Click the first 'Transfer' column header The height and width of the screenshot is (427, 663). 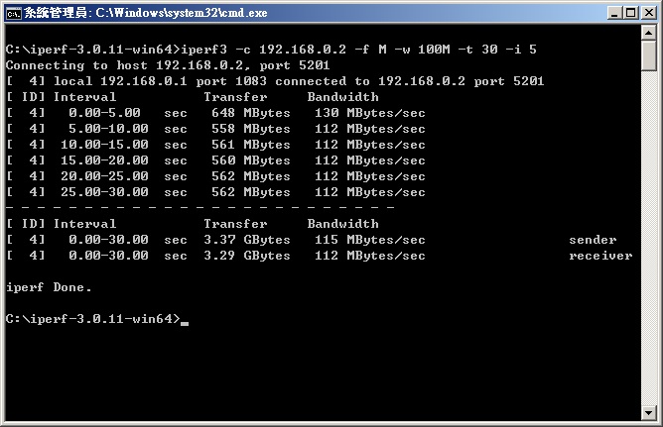point(235,97)
